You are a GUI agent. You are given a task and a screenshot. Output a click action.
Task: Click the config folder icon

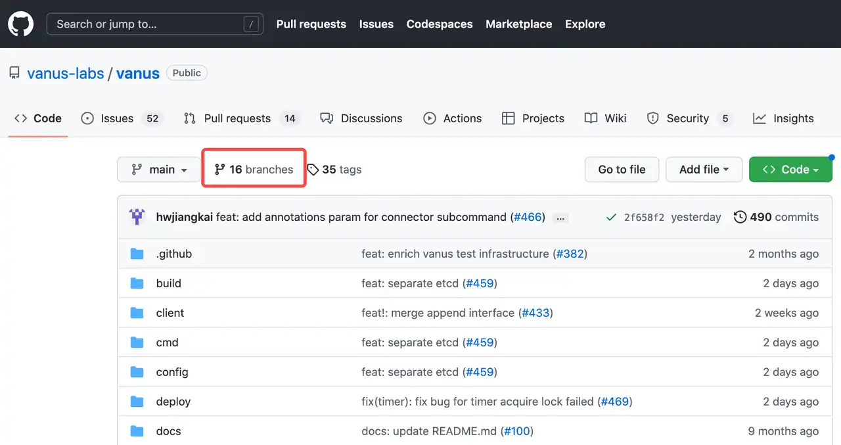coord(137,372)
